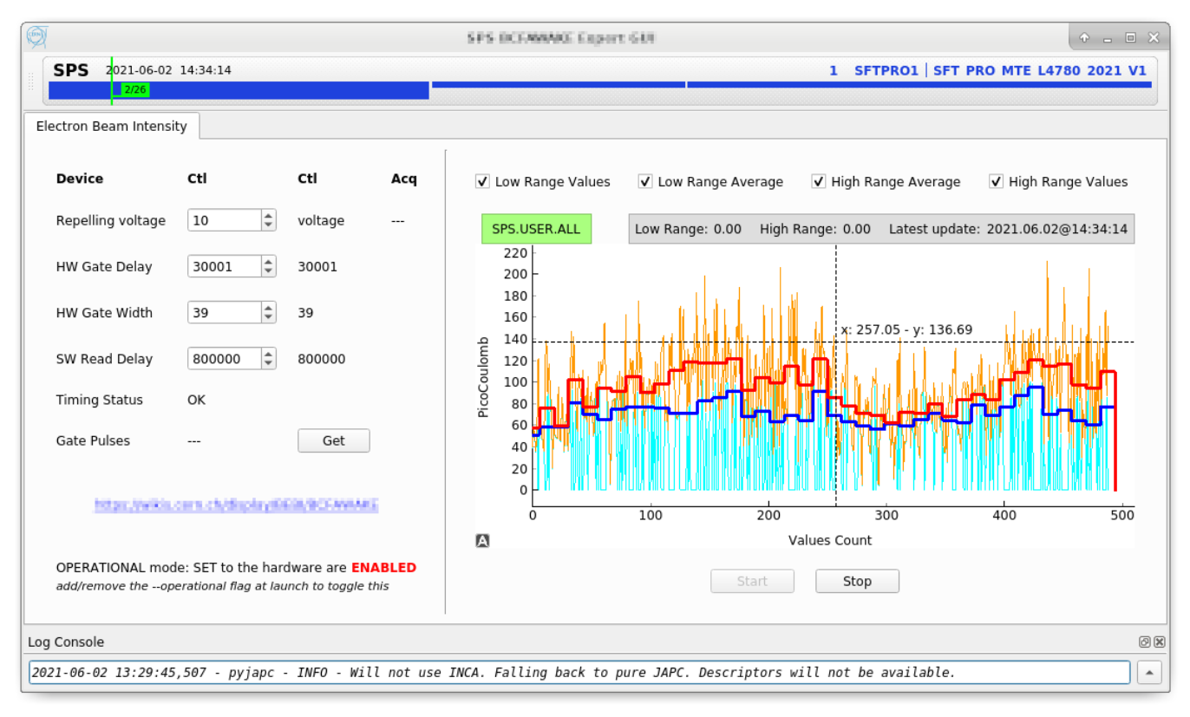Click the Repelling voltage spinner arrows
The width and height of the screenshot is (1190, 717).
point(269,221)
